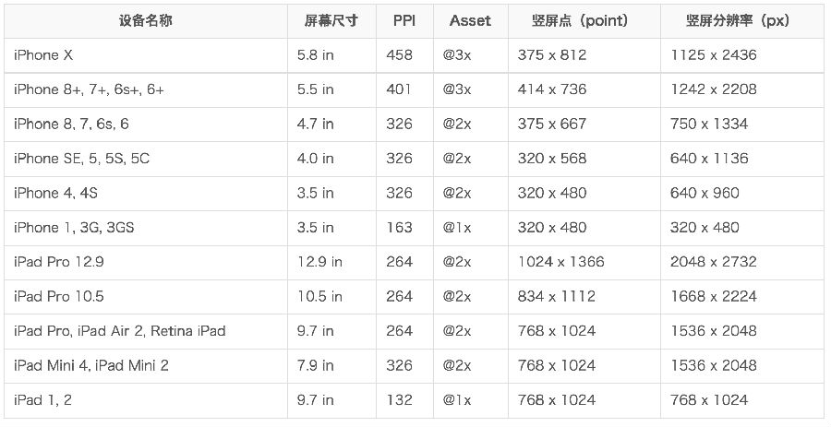The image size is (831, 427).
Task: Click the 竖屏点 (point) header
Action: click(584, 20)
